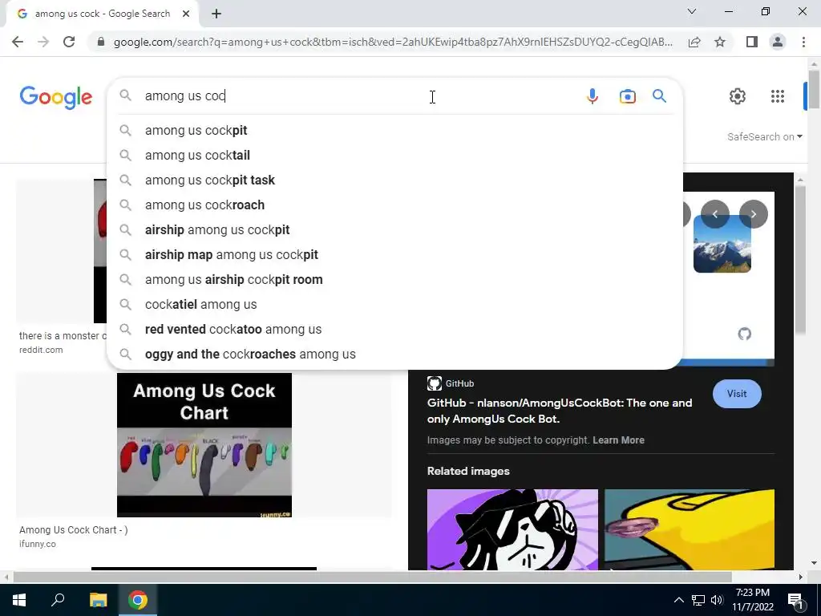Image resolution: width=821 pixels, height=616 pixels.
Task: Share this page via share icon
Action: [694, 42]
